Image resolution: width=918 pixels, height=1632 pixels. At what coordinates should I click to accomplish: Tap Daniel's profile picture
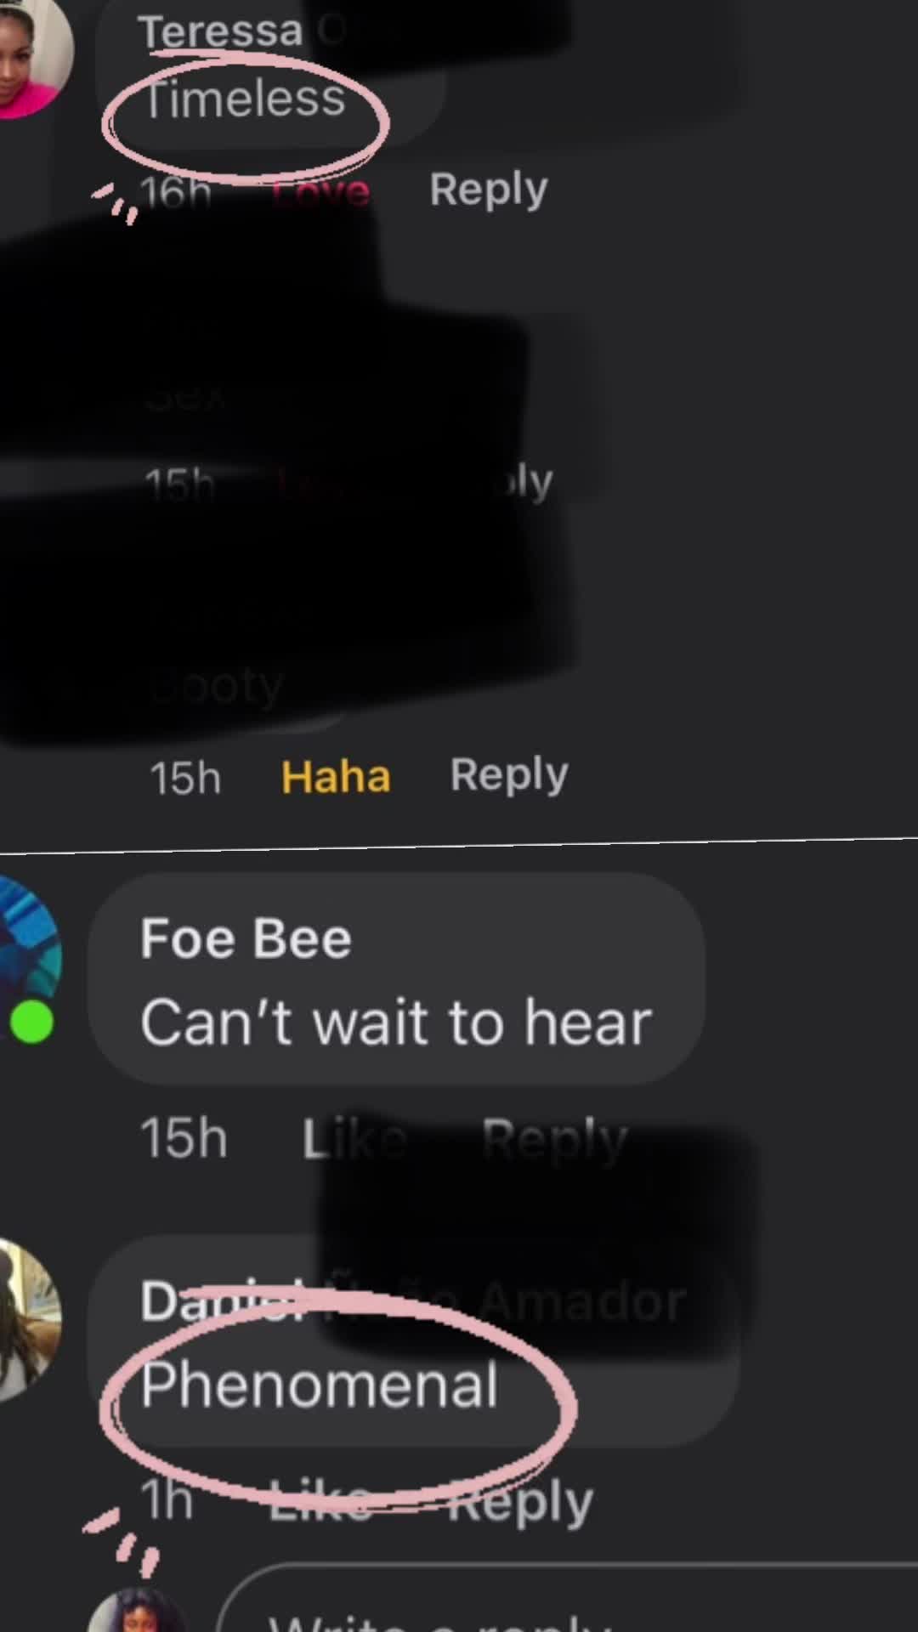30,1319
